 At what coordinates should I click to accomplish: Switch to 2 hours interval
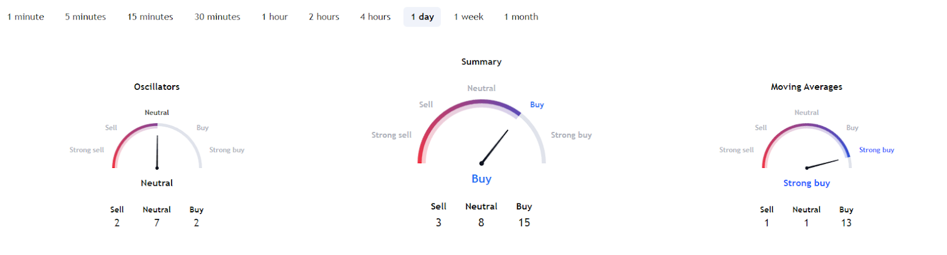324,17
